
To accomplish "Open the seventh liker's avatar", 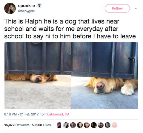I will tap(101, 125).
